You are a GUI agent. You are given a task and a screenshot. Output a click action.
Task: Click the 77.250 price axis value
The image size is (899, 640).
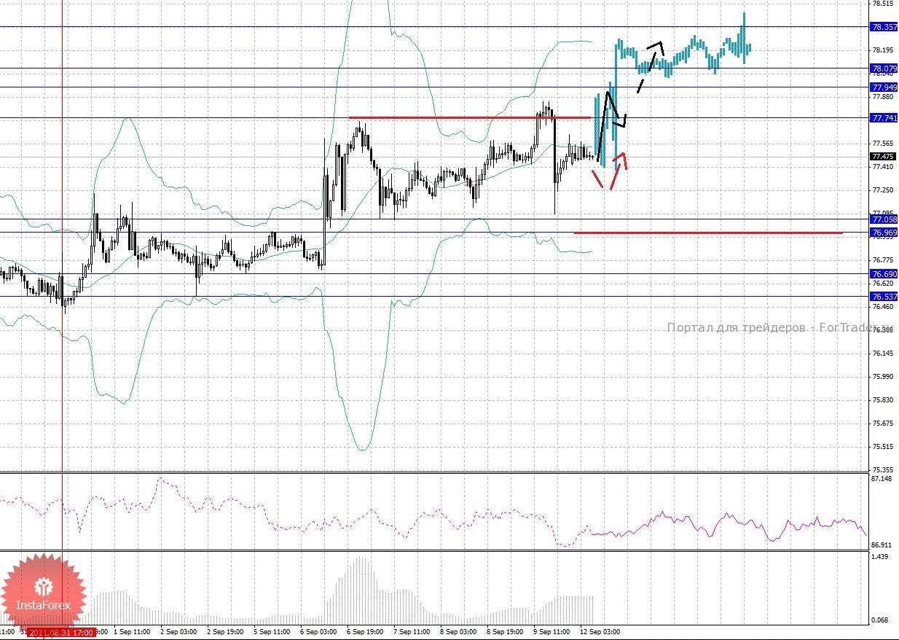882,190
